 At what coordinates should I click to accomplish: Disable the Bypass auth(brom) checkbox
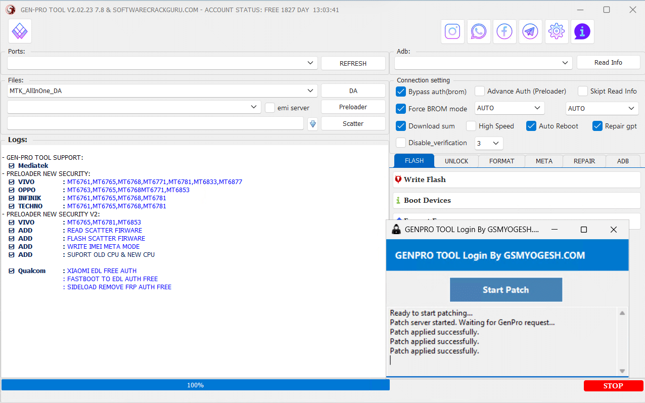pos(401,92)
